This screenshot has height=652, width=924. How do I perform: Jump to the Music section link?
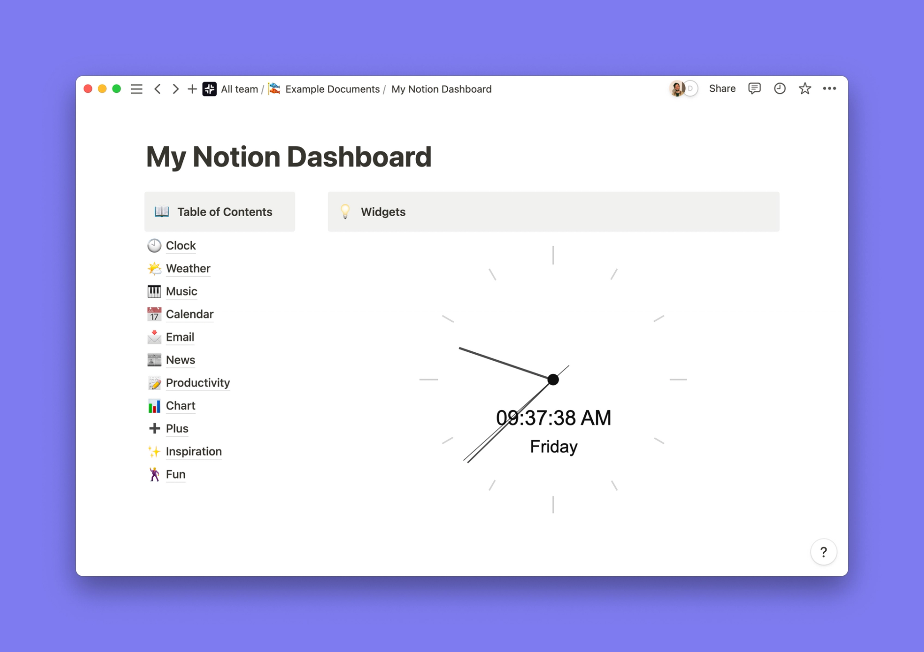(x=181, y=291)
